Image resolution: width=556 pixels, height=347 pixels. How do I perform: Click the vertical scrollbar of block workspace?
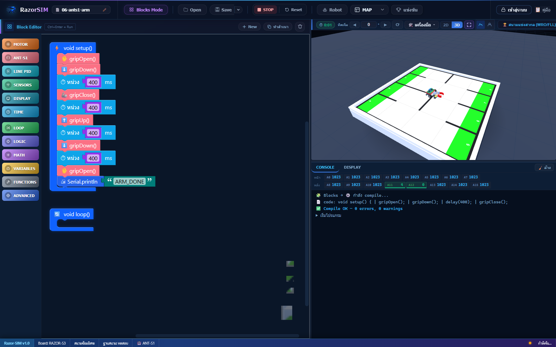(x=306, y=213)
